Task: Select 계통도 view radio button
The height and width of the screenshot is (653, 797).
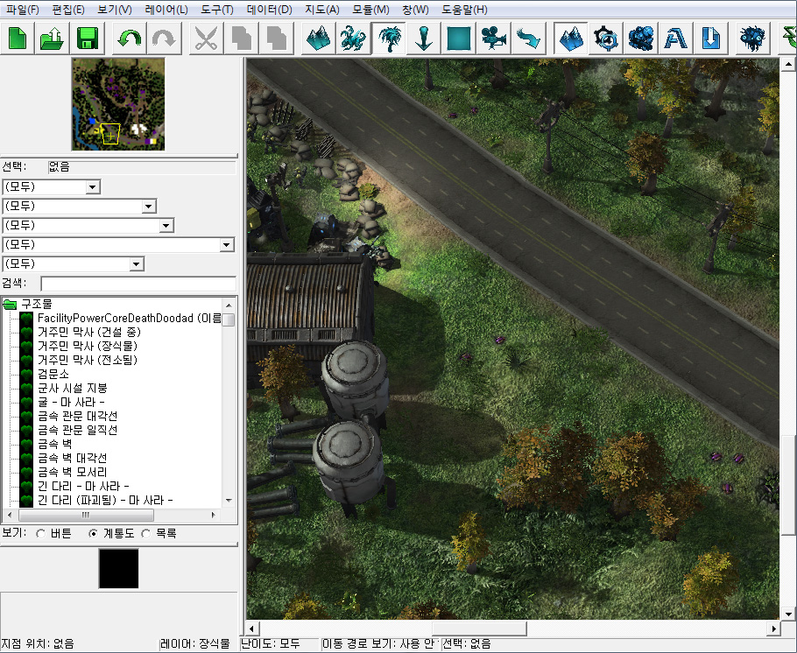Action: 93,534
